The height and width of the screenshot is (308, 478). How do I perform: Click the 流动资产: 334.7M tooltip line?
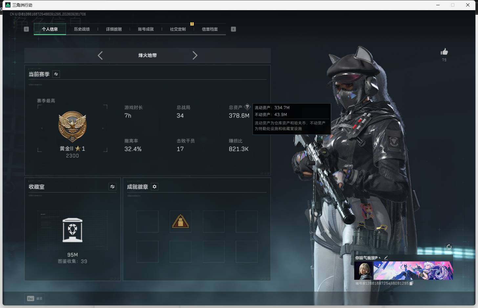coord(272,108)
